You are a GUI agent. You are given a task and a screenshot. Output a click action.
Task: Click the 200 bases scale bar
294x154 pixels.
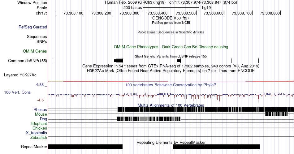click(x=171, y=8)
